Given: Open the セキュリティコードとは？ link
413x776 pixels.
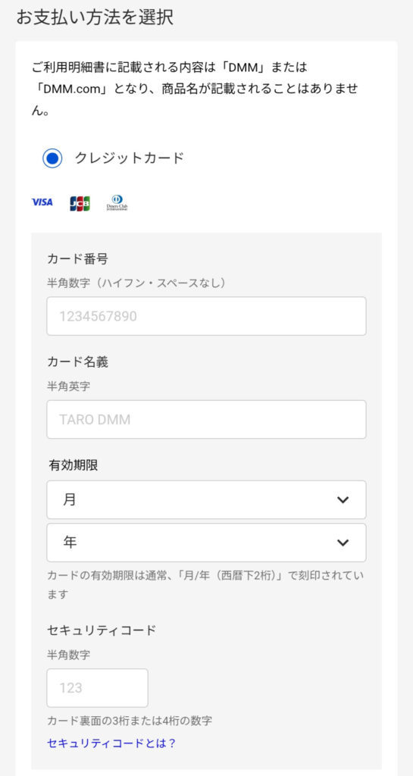Looking at the screenshot, I should tap(111, 743).
